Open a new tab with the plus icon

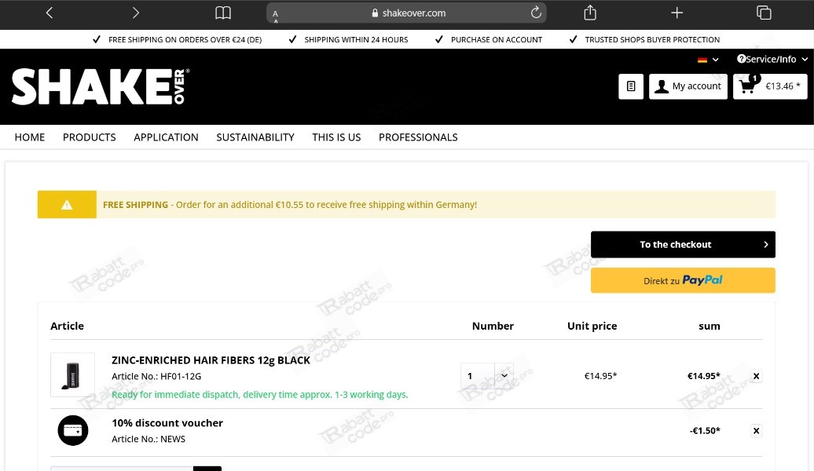pyautogui.click(x=677, y=13)
